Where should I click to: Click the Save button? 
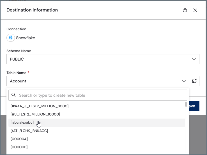click(x=194, y=106)
